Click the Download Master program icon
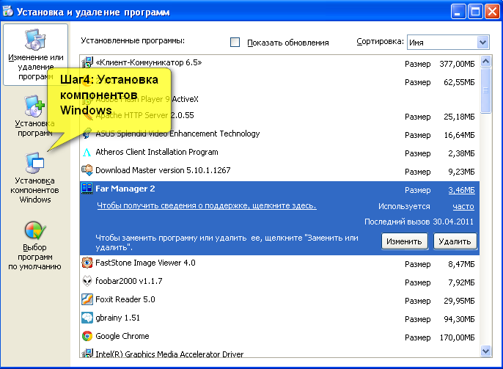 point(87,170)
